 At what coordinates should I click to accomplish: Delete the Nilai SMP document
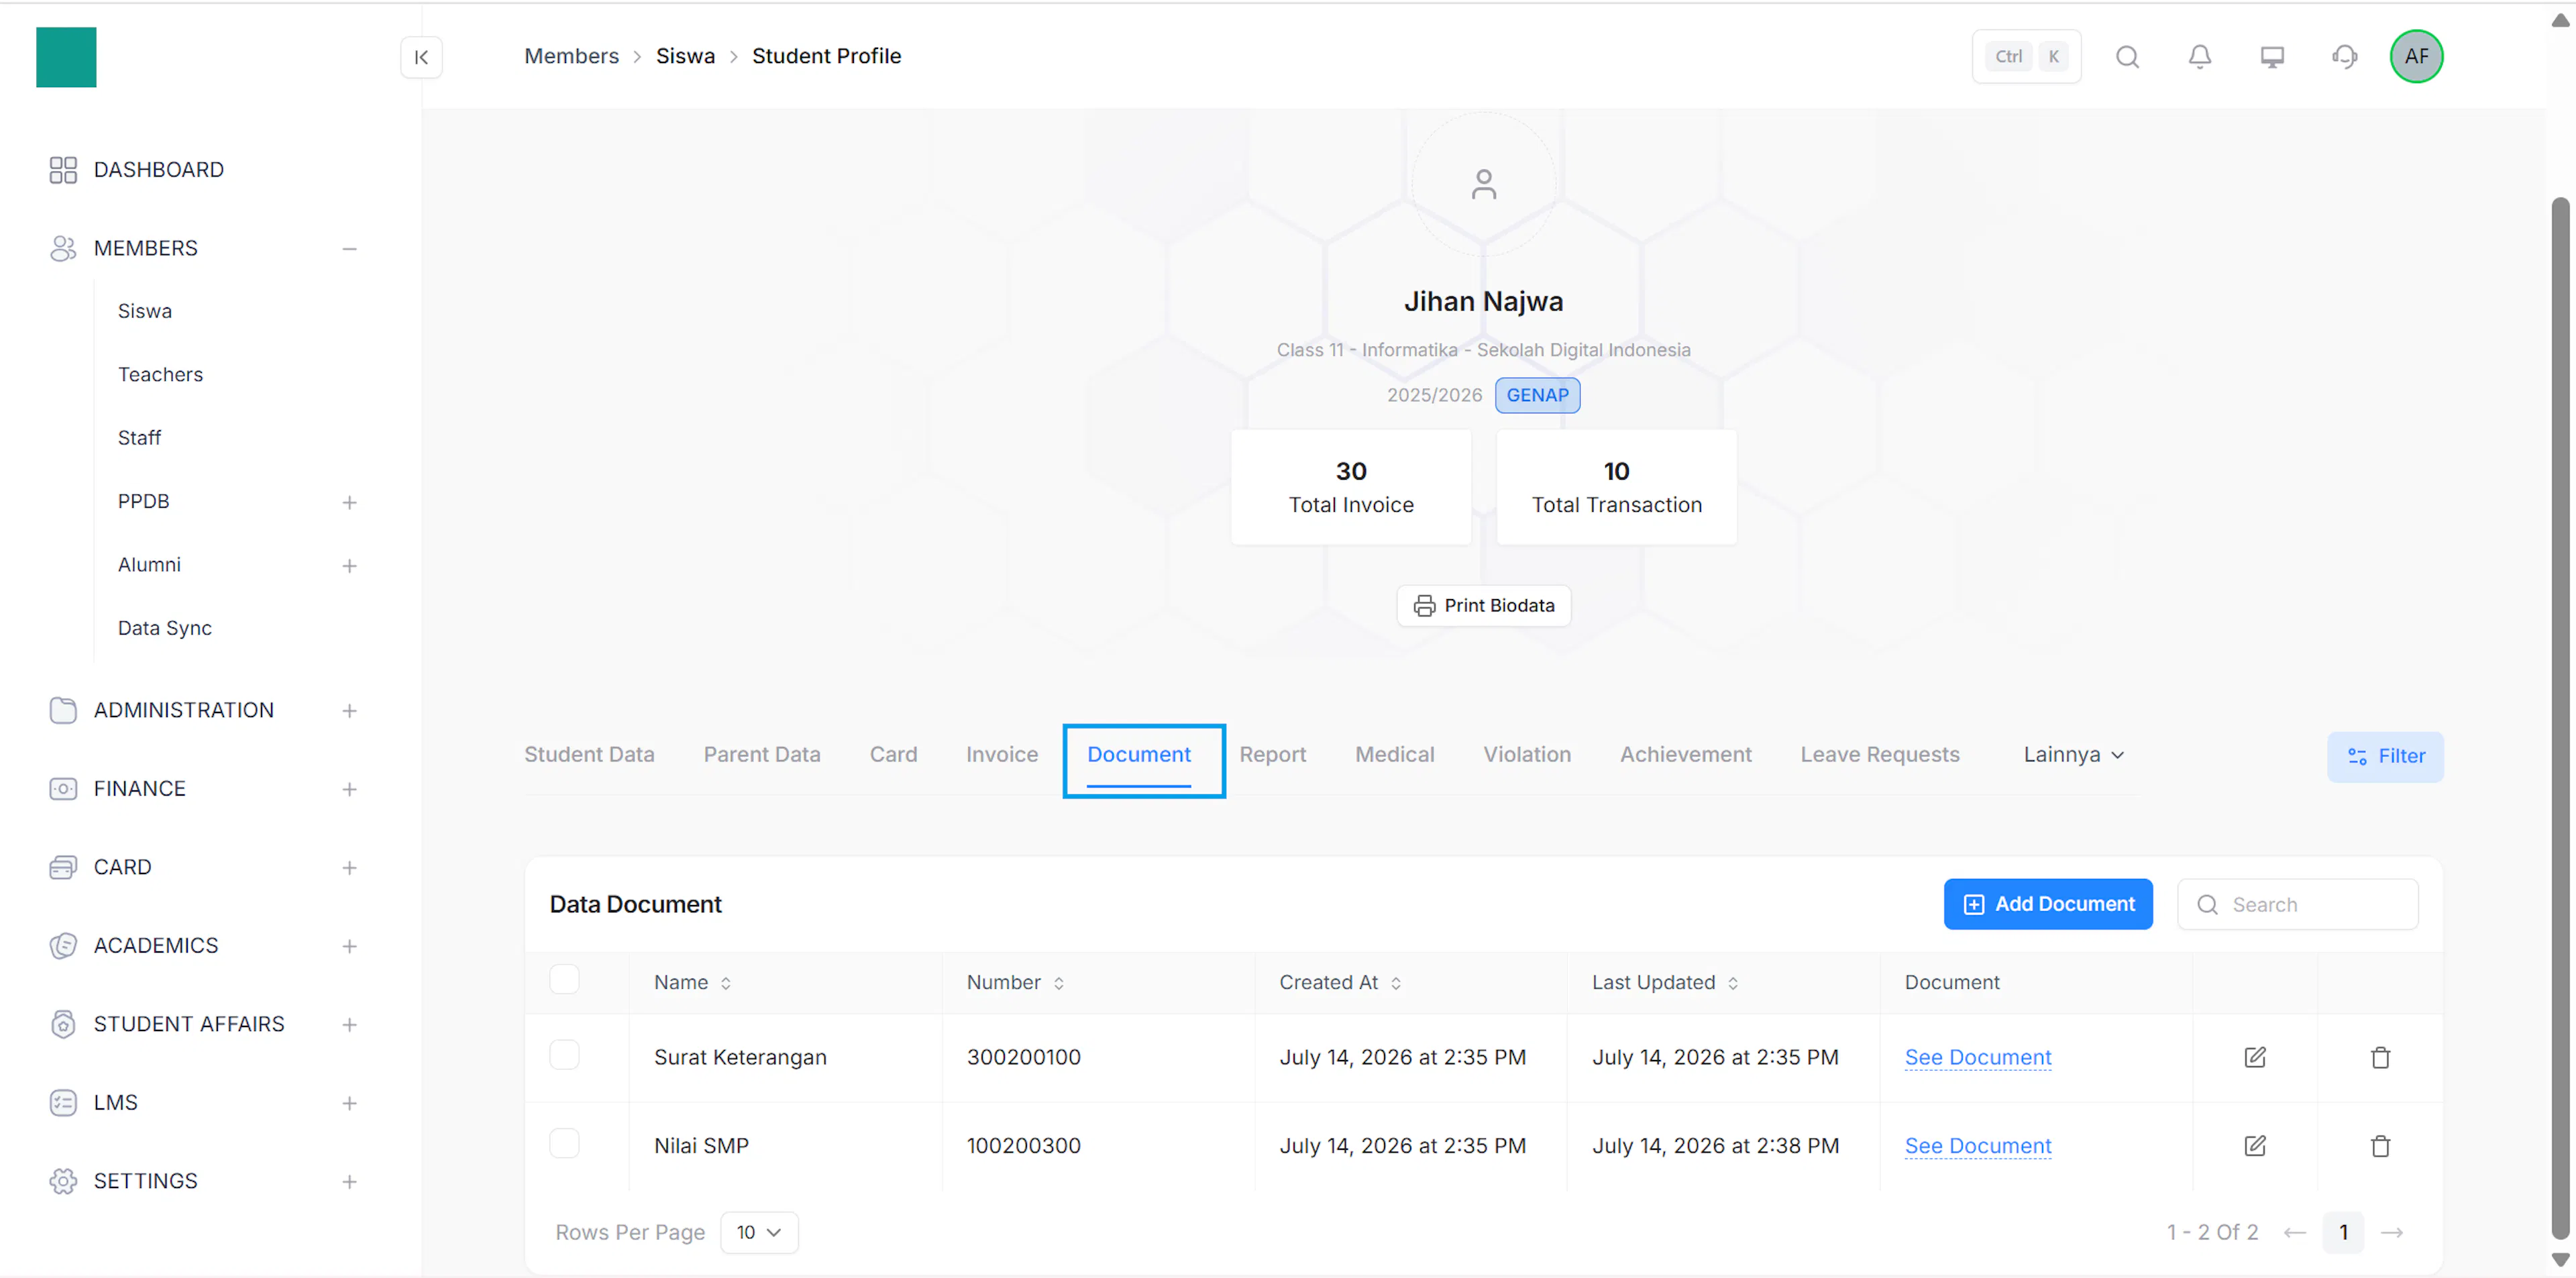click(2380, 1145)
